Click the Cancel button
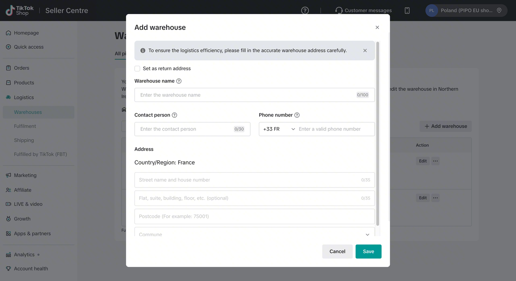 337,252
